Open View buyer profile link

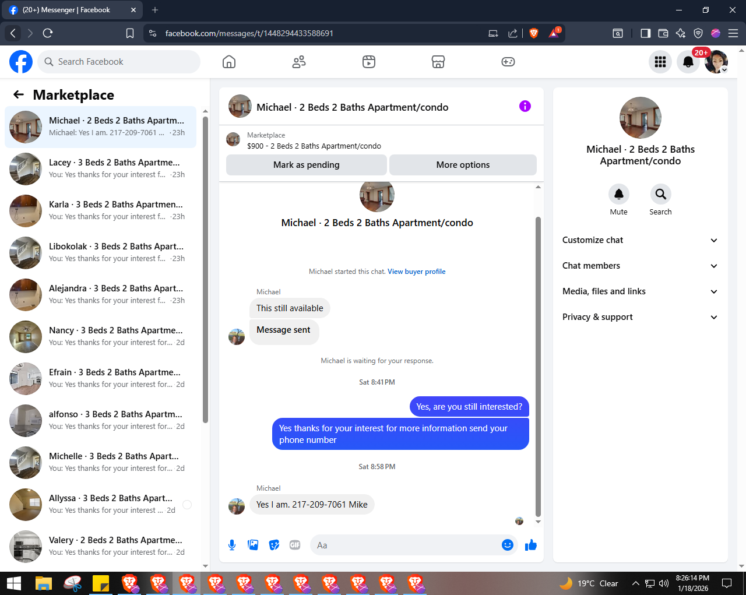pyautogui.click(x=417, y=272)
